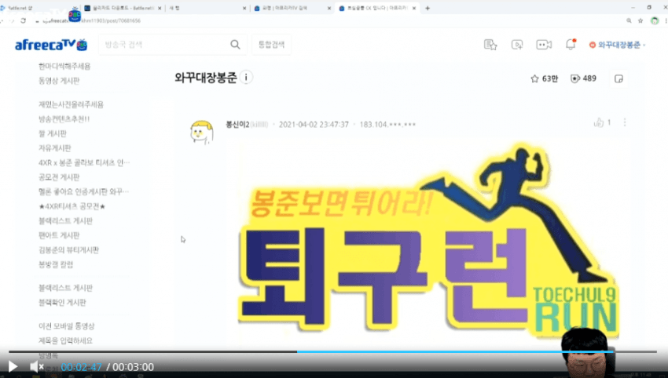Open 동영상 게시판 board
Viewport: 668px width, 378px height.
(59, 81)
